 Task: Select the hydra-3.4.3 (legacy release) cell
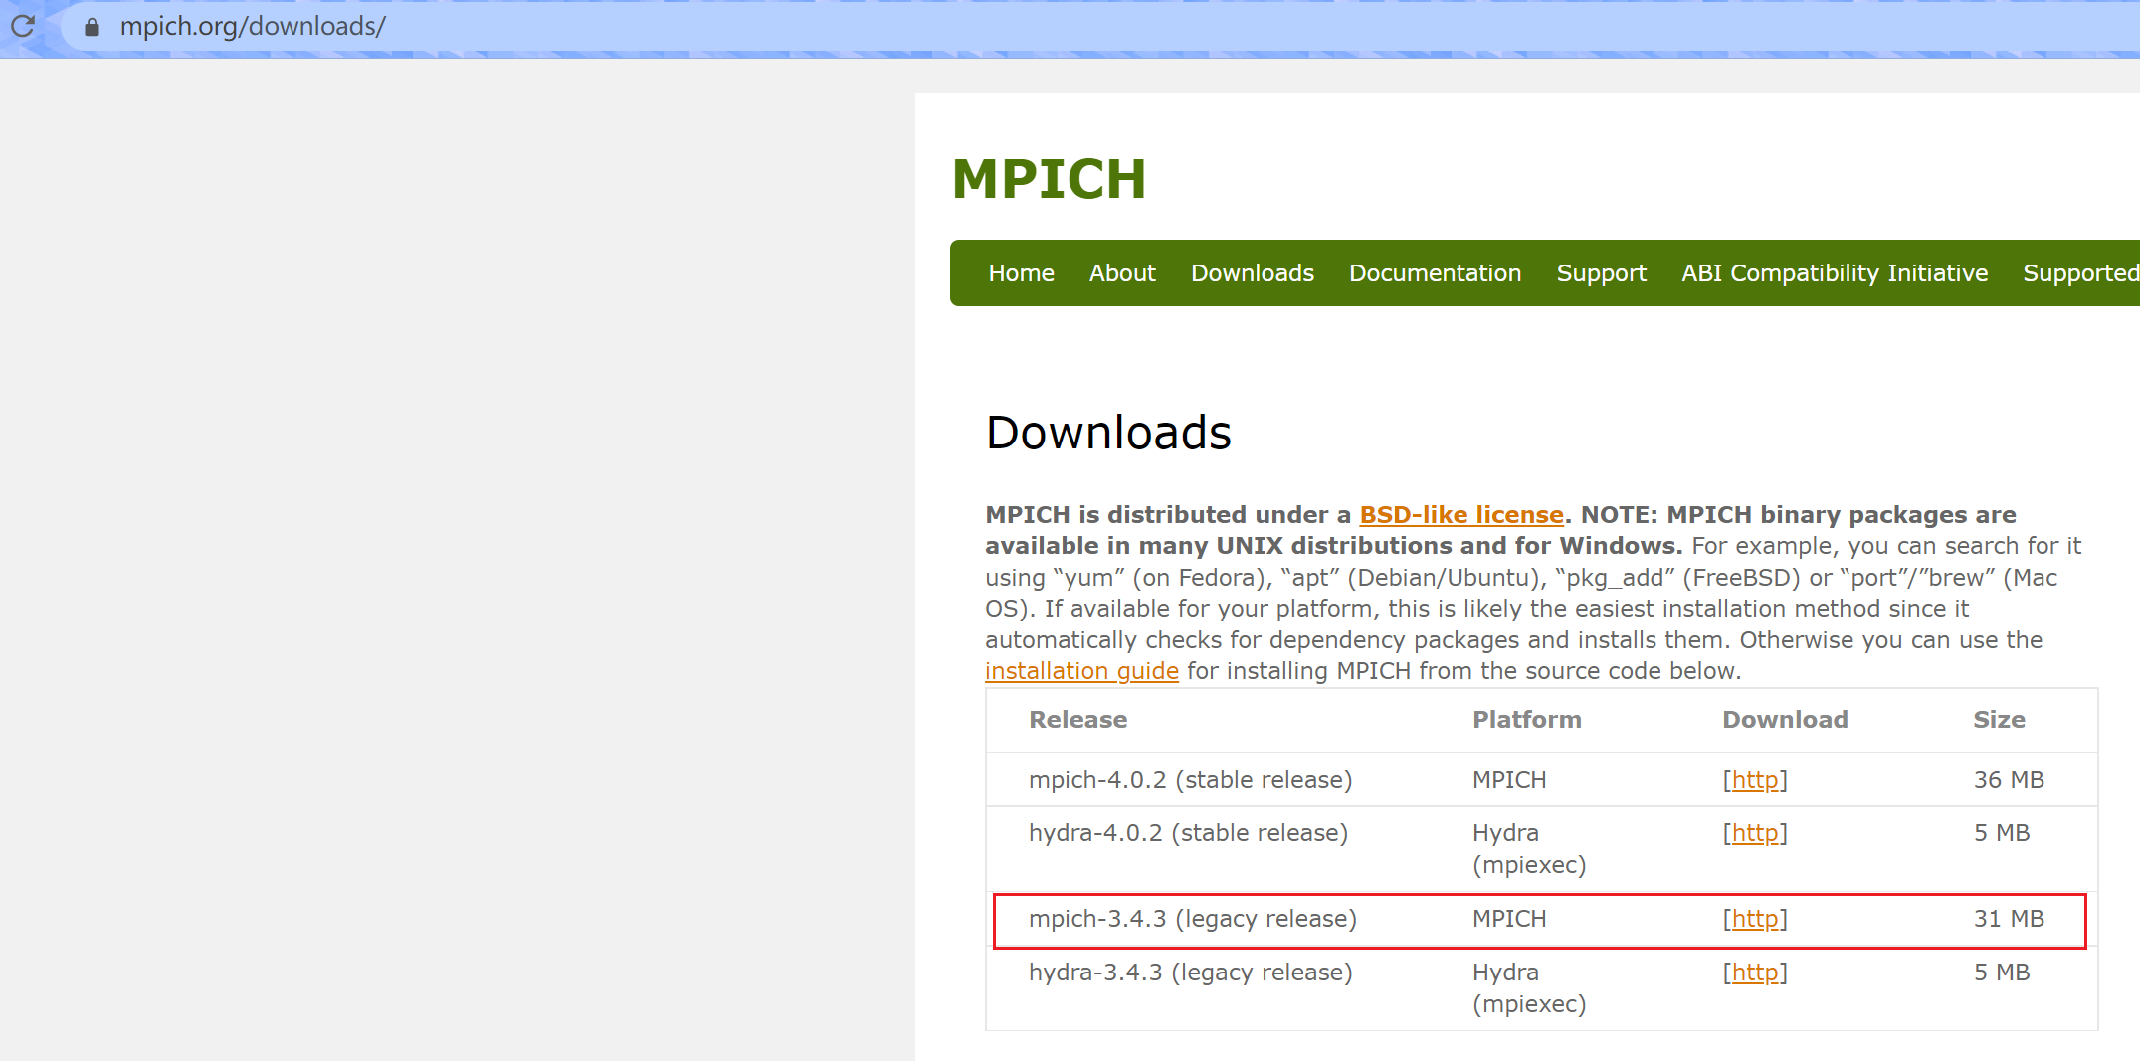click(x=1190, y=973)
